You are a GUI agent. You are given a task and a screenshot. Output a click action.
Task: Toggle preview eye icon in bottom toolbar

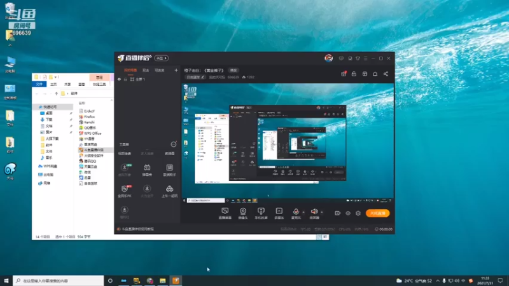point(347,213)
